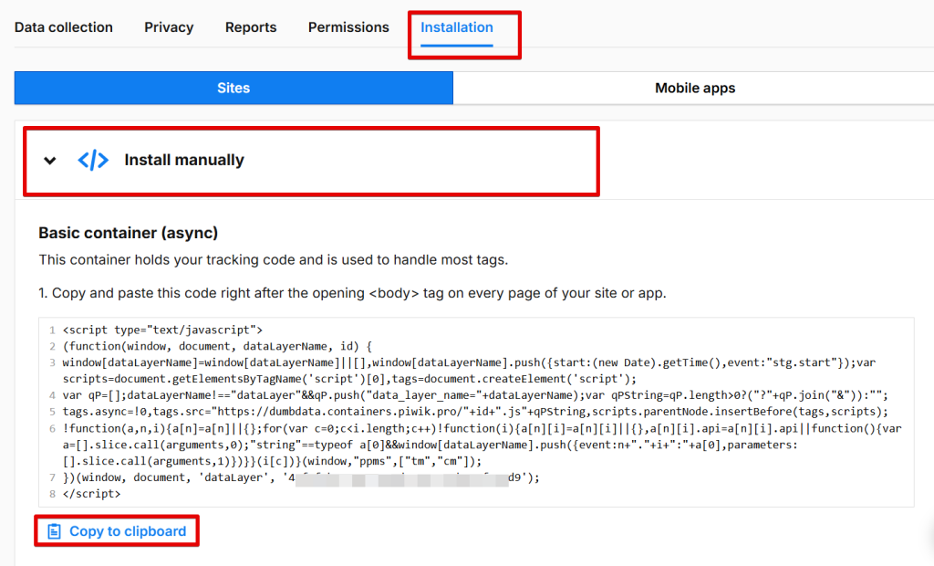
Task: Open the Reports tab
Action: (251, 27)
